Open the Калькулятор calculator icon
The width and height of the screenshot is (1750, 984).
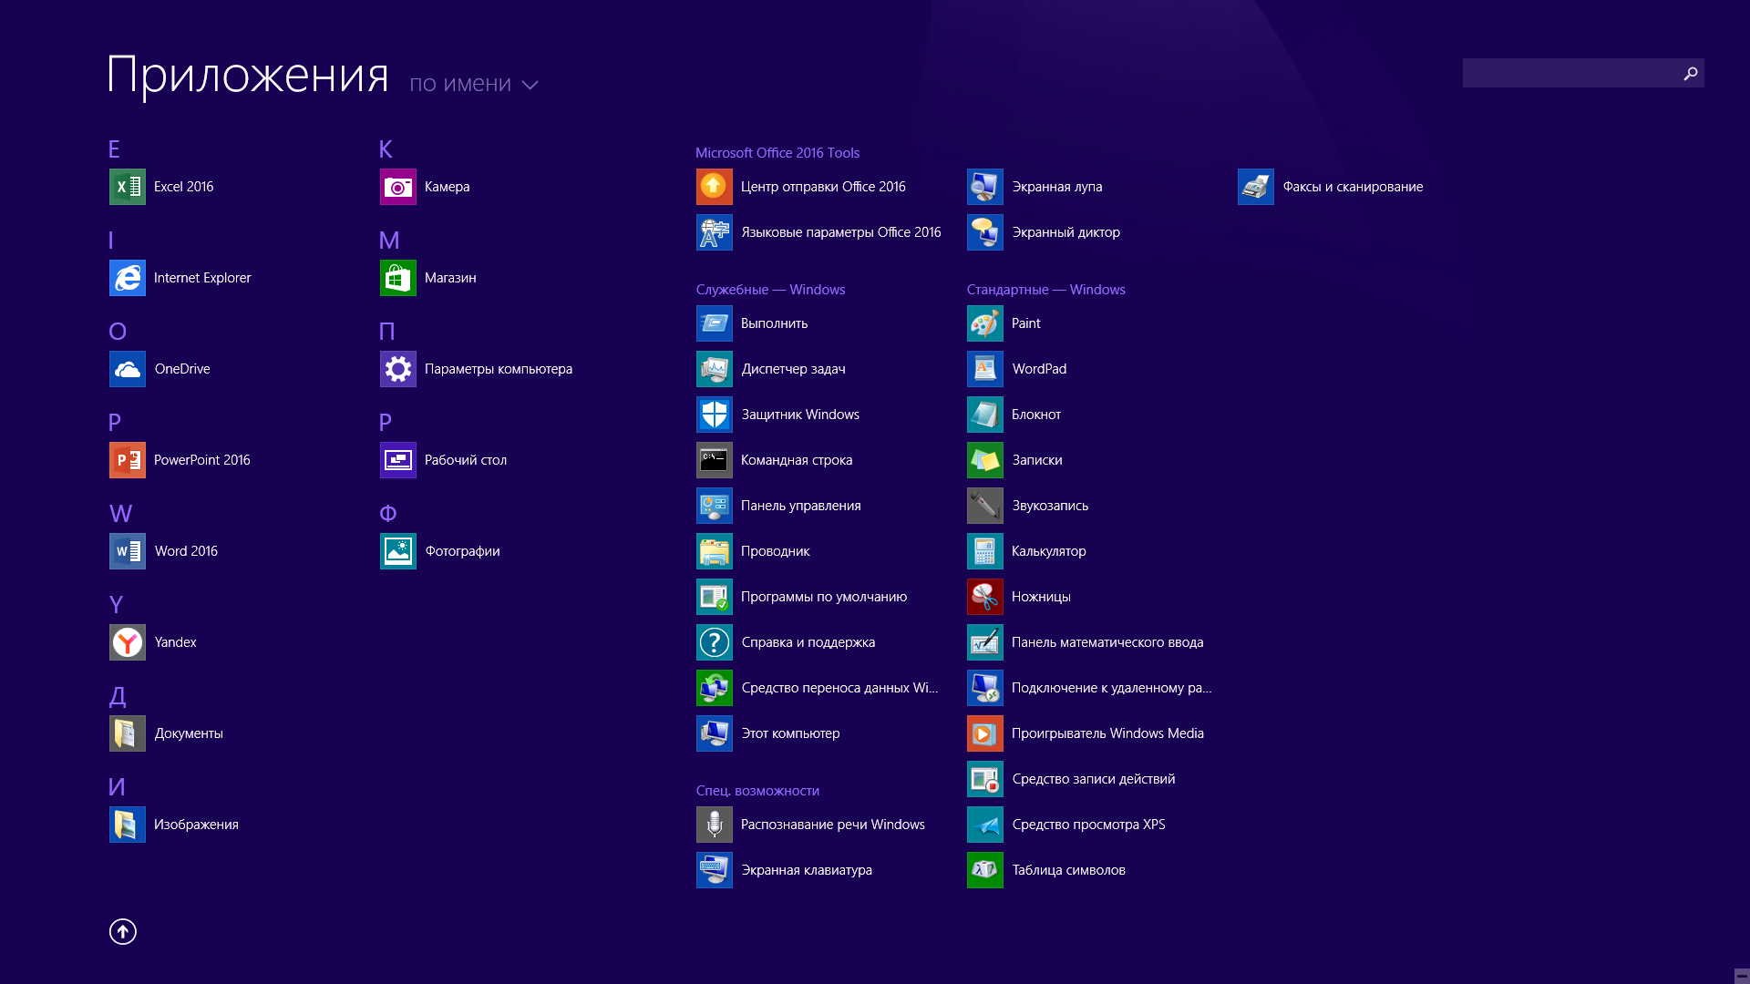984,551
